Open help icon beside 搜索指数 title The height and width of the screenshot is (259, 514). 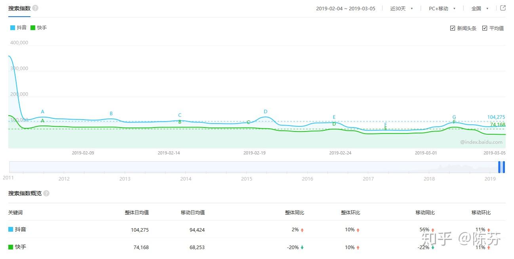35,8
